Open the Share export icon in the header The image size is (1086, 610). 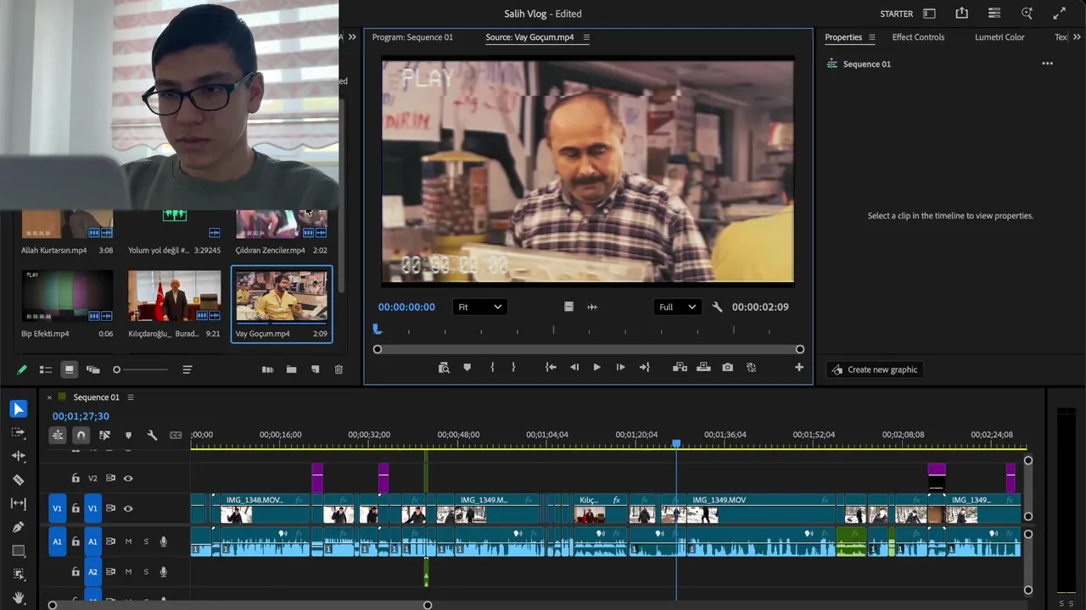[961, 14]
